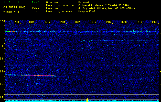Click the 0918 time marker
161x102 pixels.
pyautogui.click(x=124, y=22)
